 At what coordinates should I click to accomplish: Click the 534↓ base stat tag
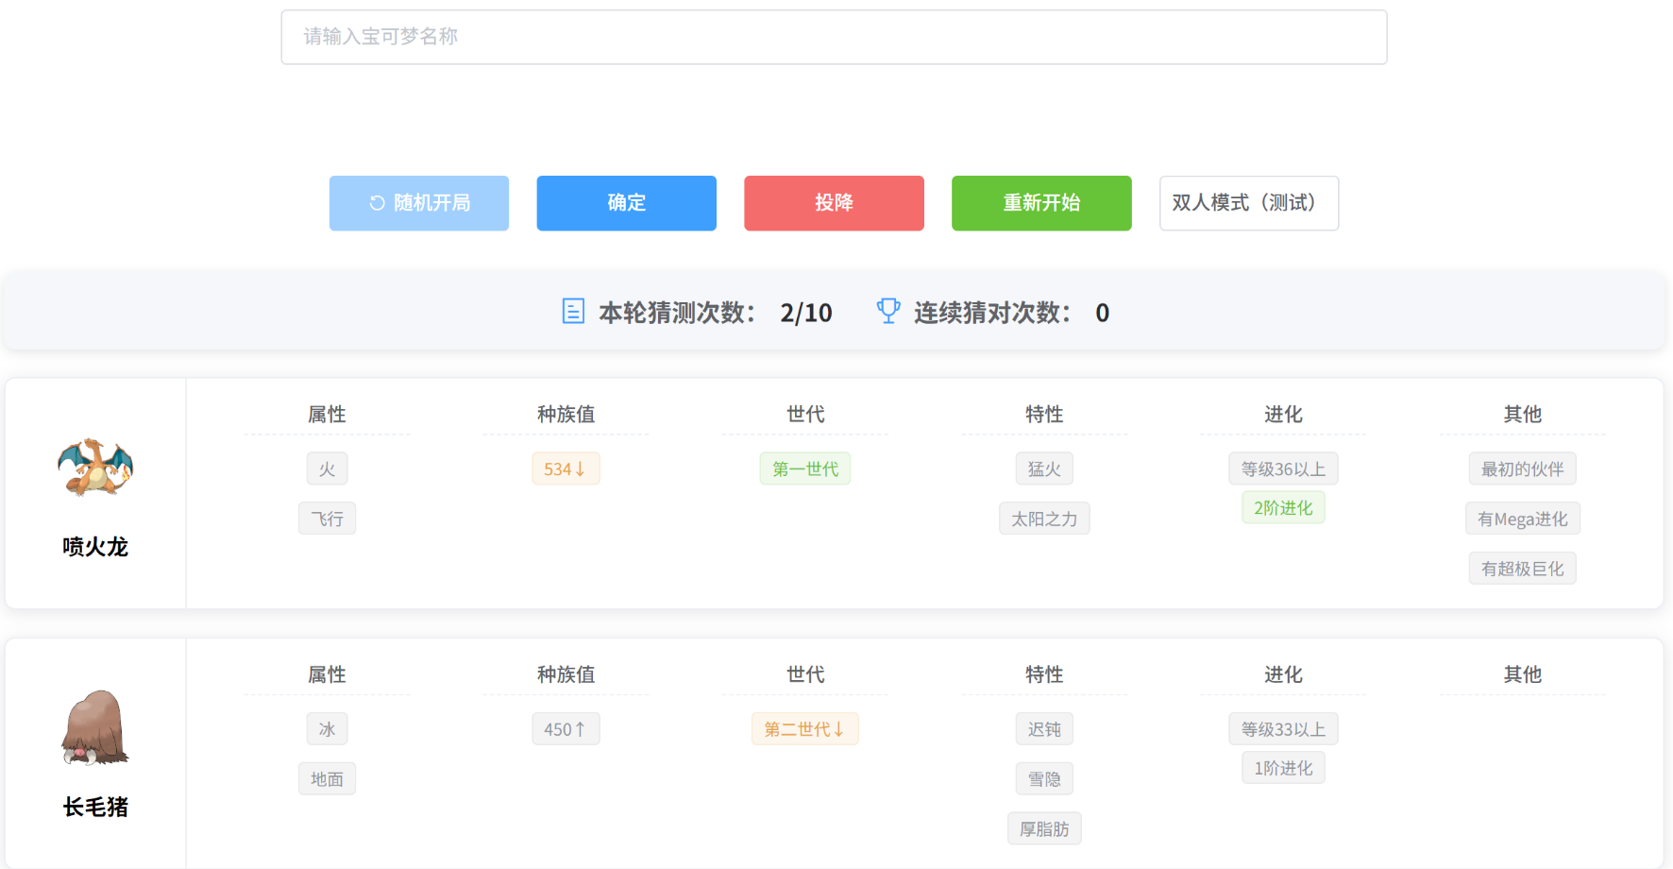coord(566,469)
